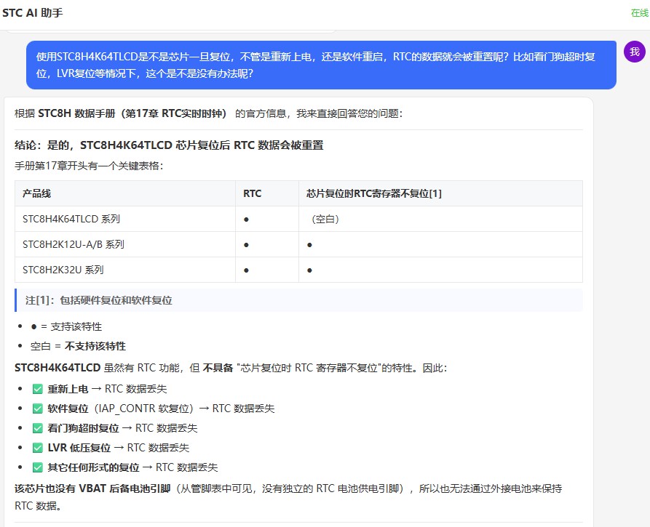650x527 pixels.
Task: Click the 在线 online status label
Action: (640, 13)
